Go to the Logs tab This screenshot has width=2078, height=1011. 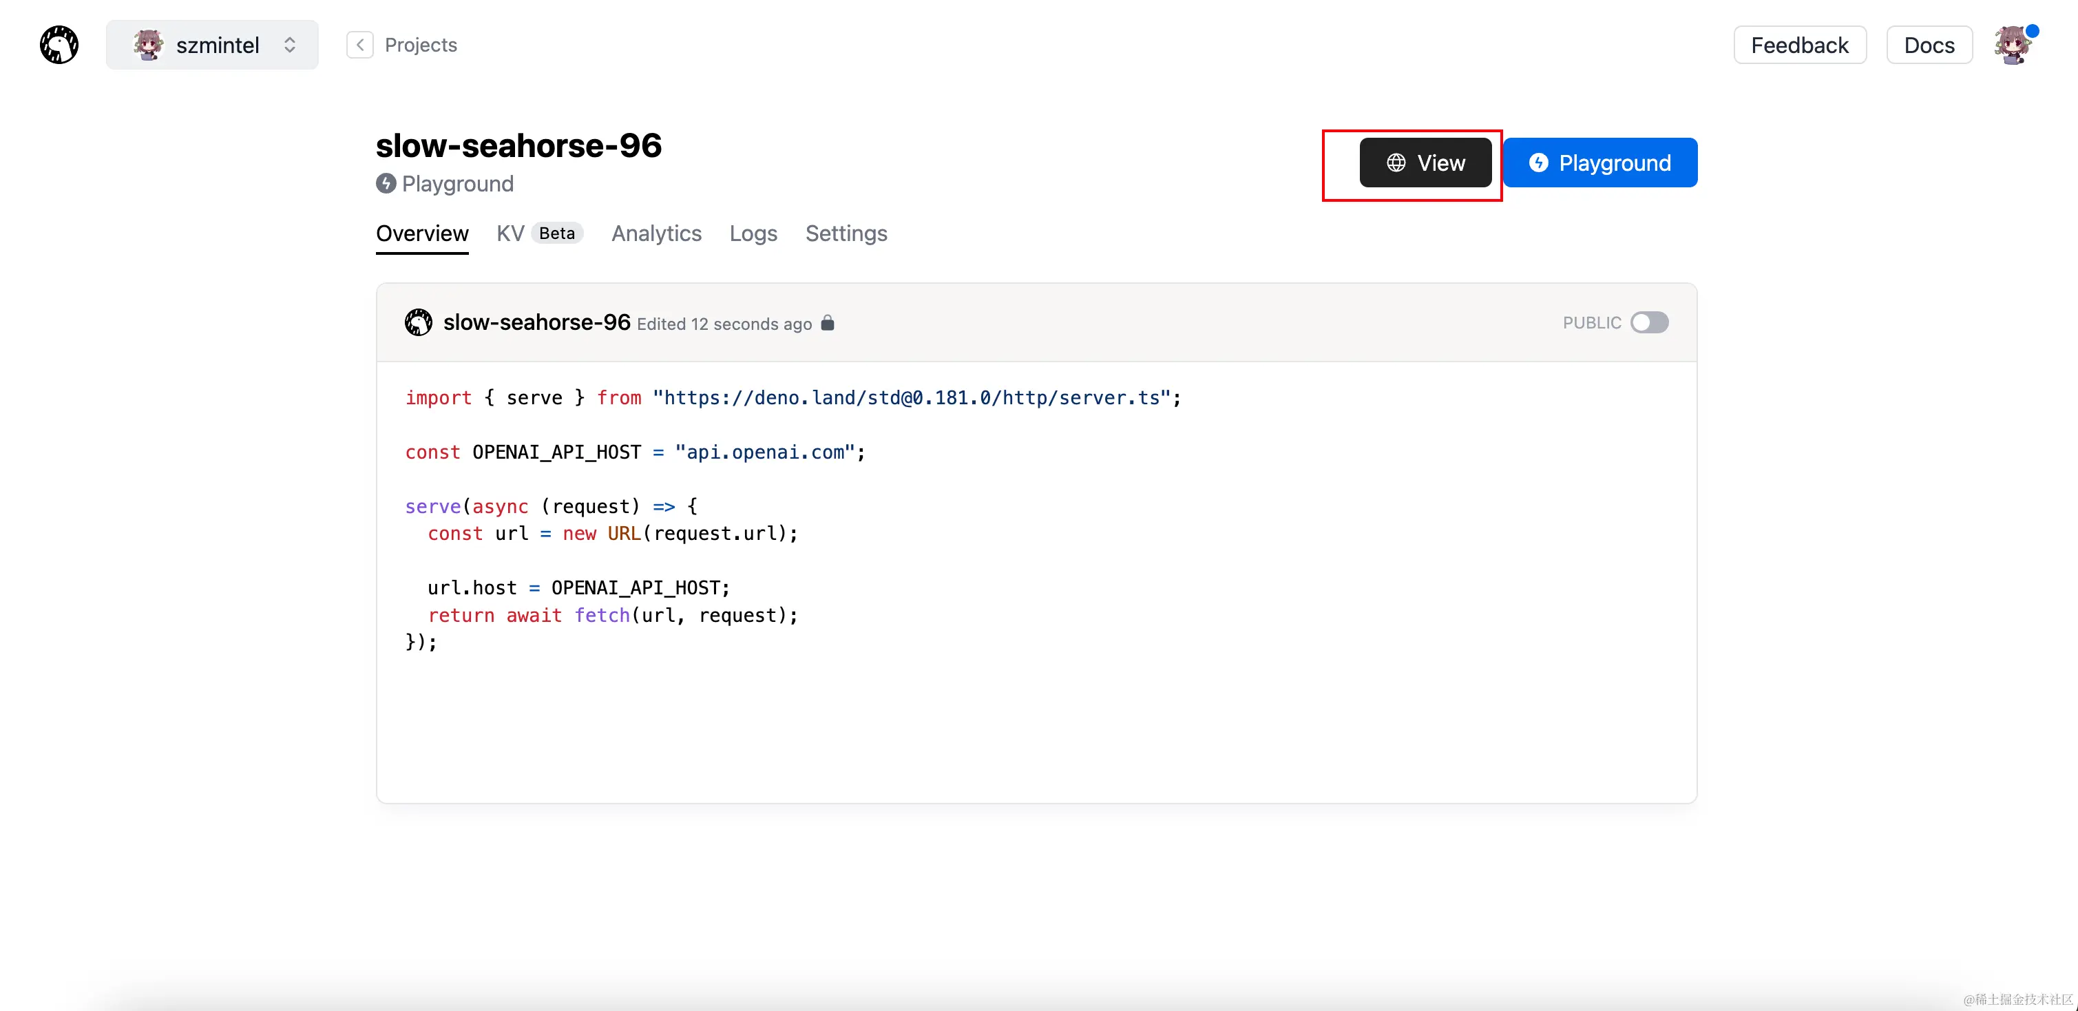(x=753, y=233)
